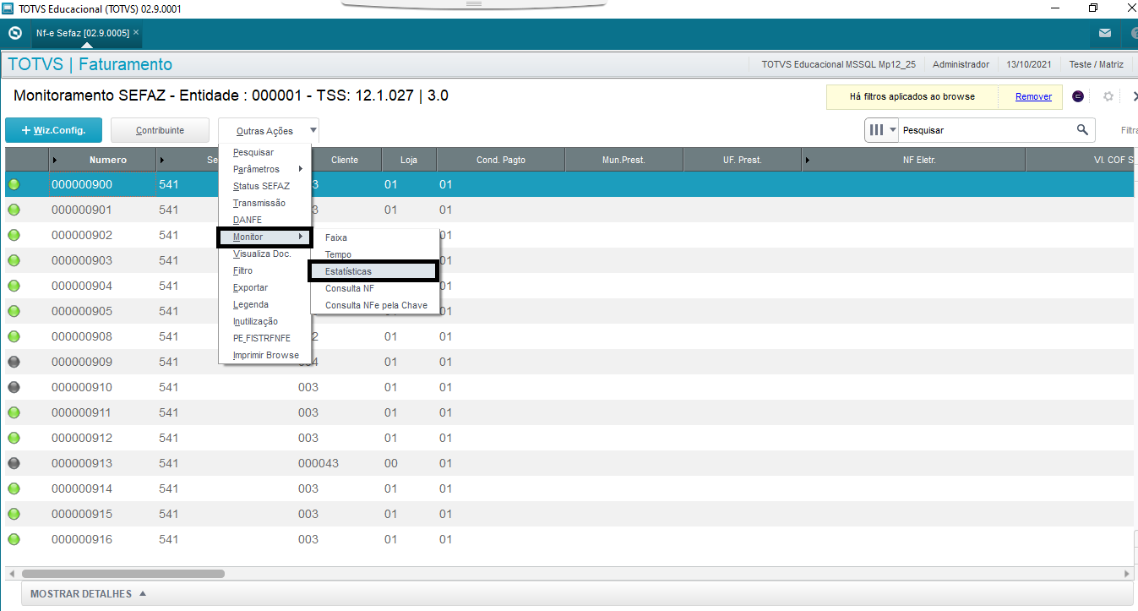Click the Numero column sort arrow
1138x611 pixels.
[x=55, y=160]
